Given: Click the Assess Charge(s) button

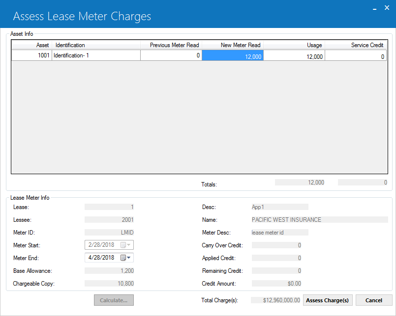Looking at the screenshot, I should click(328, 300).
